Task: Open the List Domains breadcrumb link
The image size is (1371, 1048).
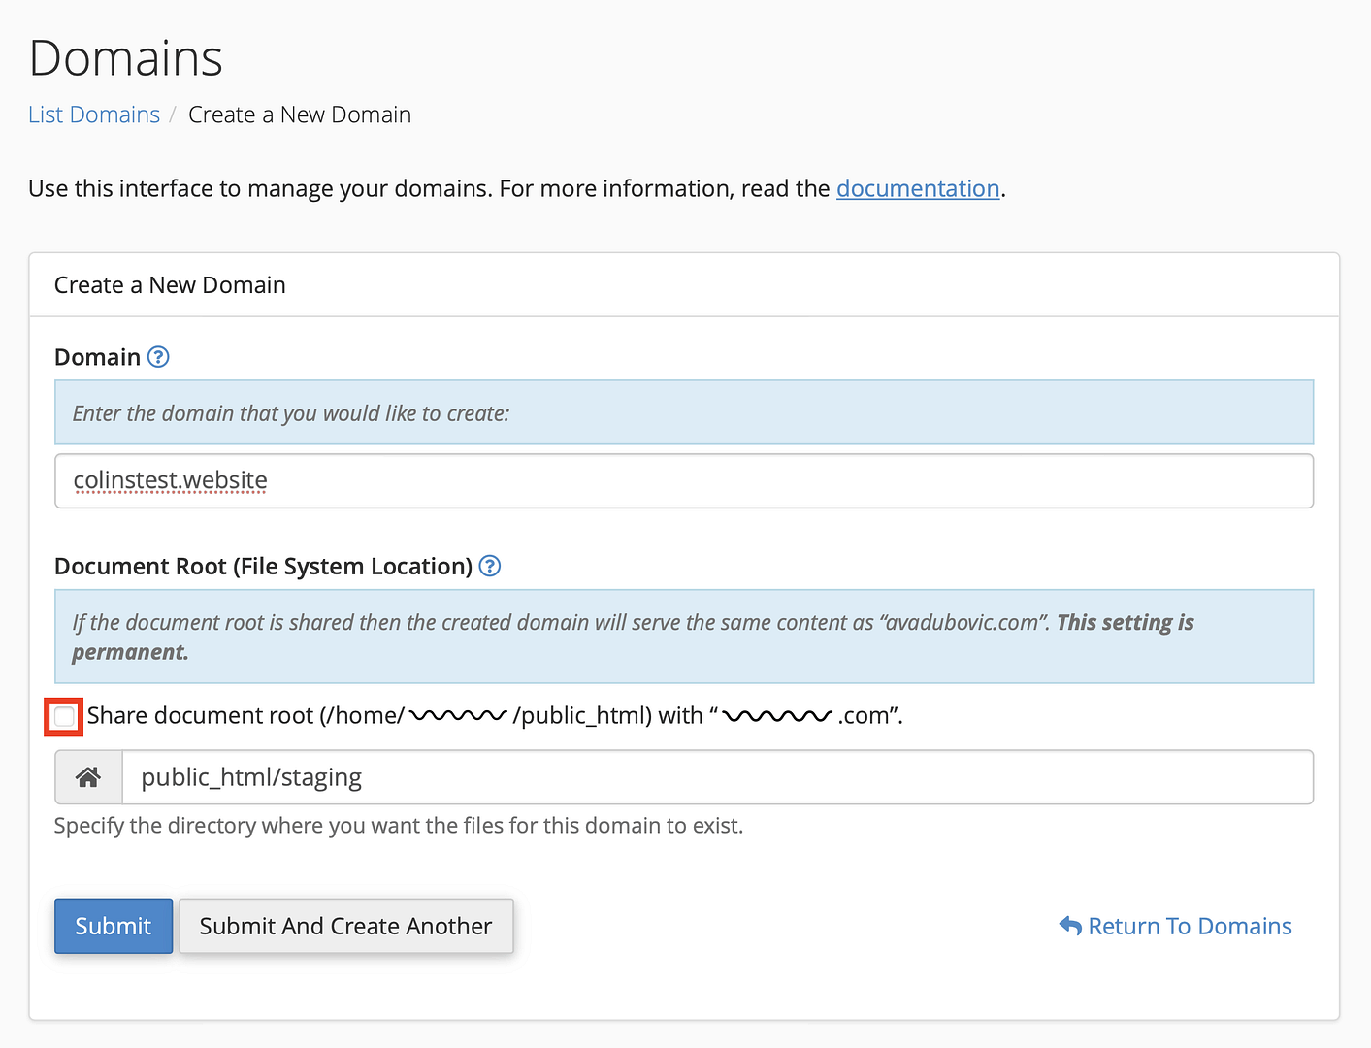Action: (93, 114)
